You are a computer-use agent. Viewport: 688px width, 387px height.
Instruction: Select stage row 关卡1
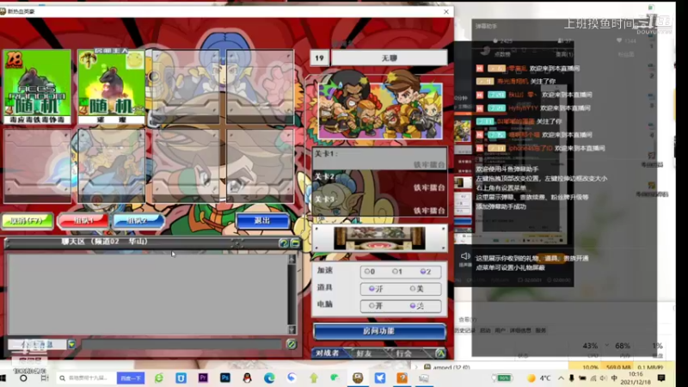click(379, 159)
